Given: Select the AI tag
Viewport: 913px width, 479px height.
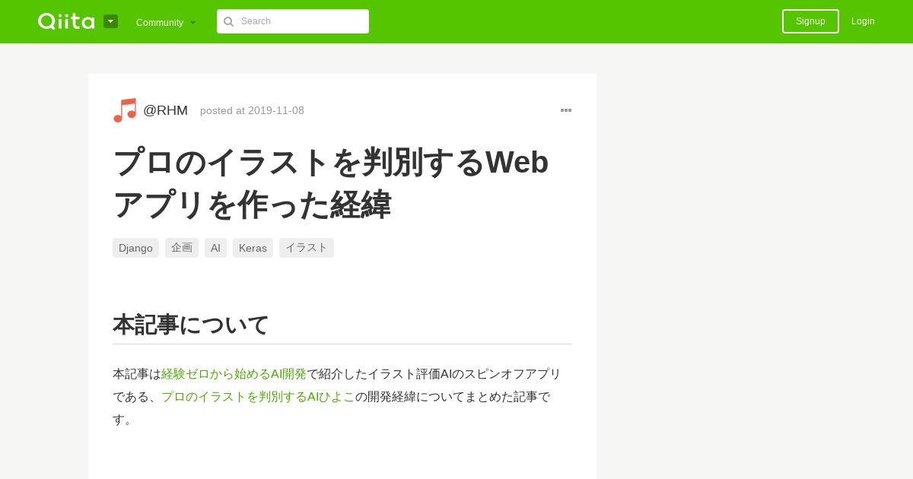Looking at the screenshot, I should [x=215, y=248].
